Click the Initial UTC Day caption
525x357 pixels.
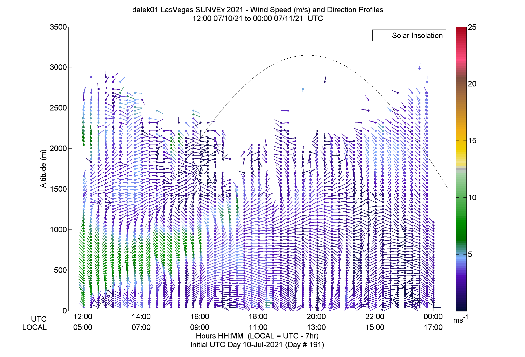pyautogui.click(x=257, y=345)
